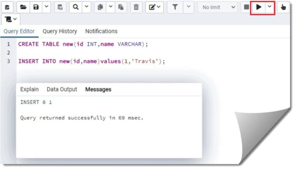Click line number 3 in the gutter
295x169 pixels.
point(8,61)
